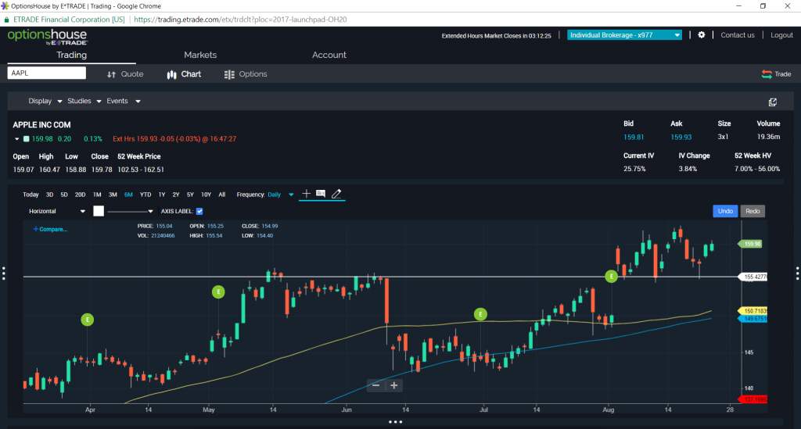Select the 5Y time range
Viewport: 801px width, 429px height.
[x=190, y=195]
